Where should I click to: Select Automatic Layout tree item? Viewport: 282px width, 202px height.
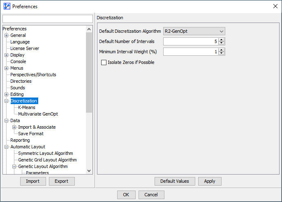pos(28,147)
